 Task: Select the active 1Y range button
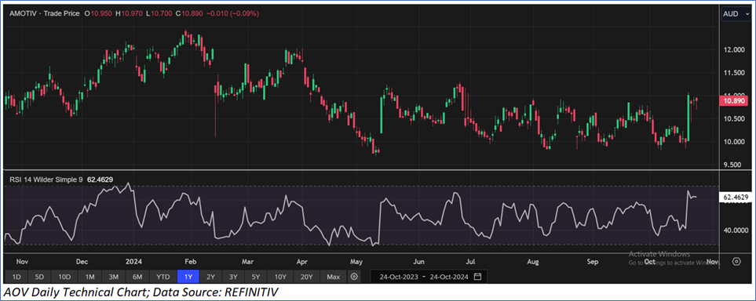189,277
